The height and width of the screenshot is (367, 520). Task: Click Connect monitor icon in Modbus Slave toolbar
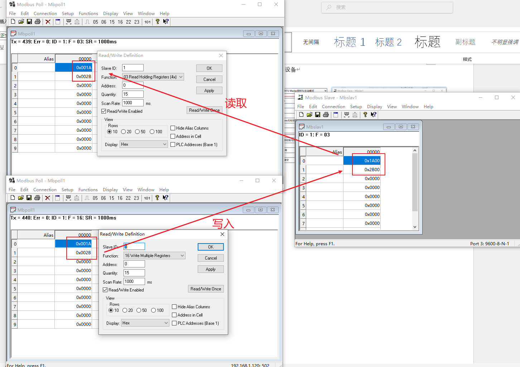347,115
